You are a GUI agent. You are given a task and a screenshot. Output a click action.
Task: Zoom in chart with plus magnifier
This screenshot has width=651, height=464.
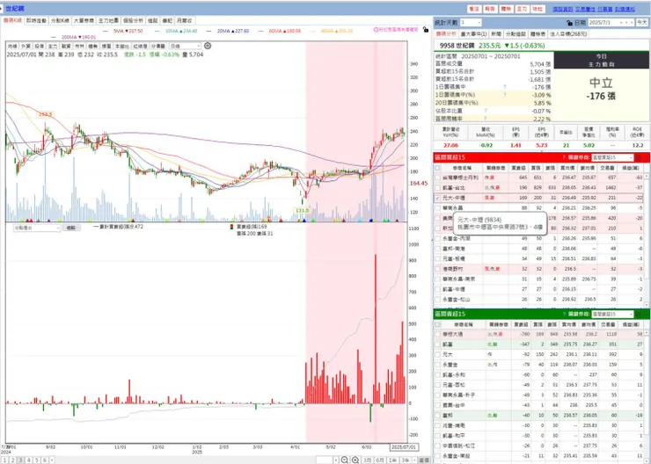coord(355,460)
